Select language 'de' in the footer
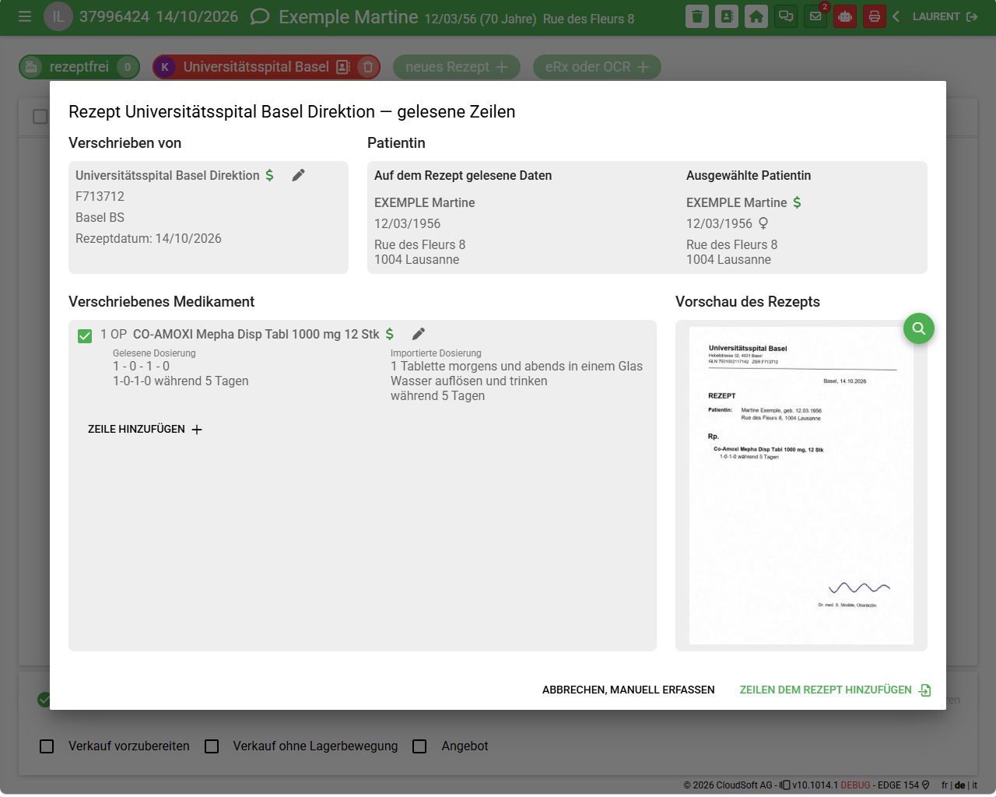This screenshot has width=996, height=797. 960,785
